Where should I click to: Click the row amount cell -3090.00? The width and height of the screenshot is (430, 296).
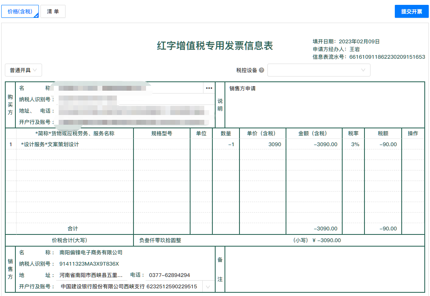[314, 145]
